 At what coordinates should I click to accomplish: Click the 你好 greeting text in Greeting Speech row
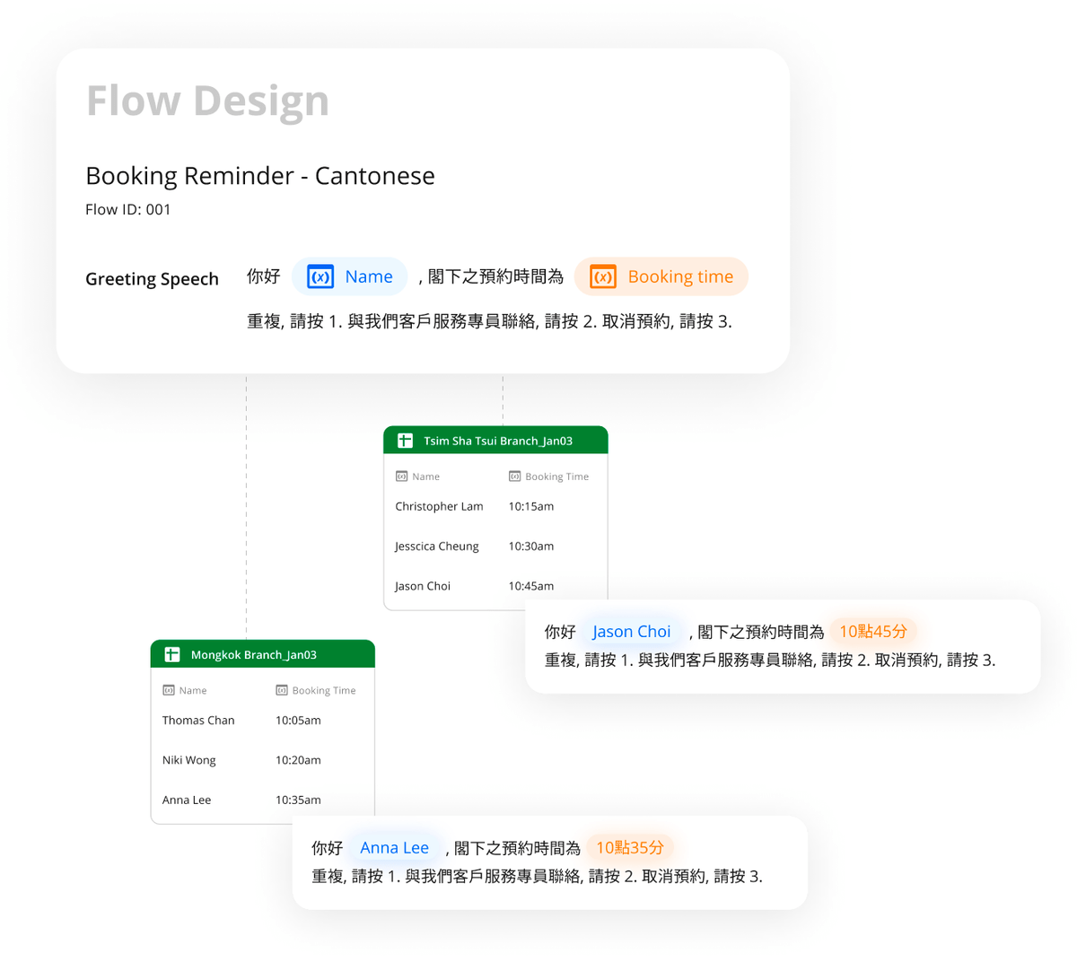[263, 276]
